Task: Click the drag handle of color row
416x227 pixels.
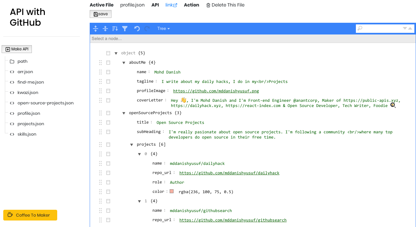Action: pos(100,192)
